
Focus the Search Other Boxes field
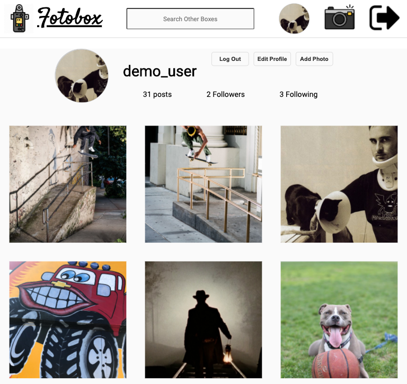(190, 19)
